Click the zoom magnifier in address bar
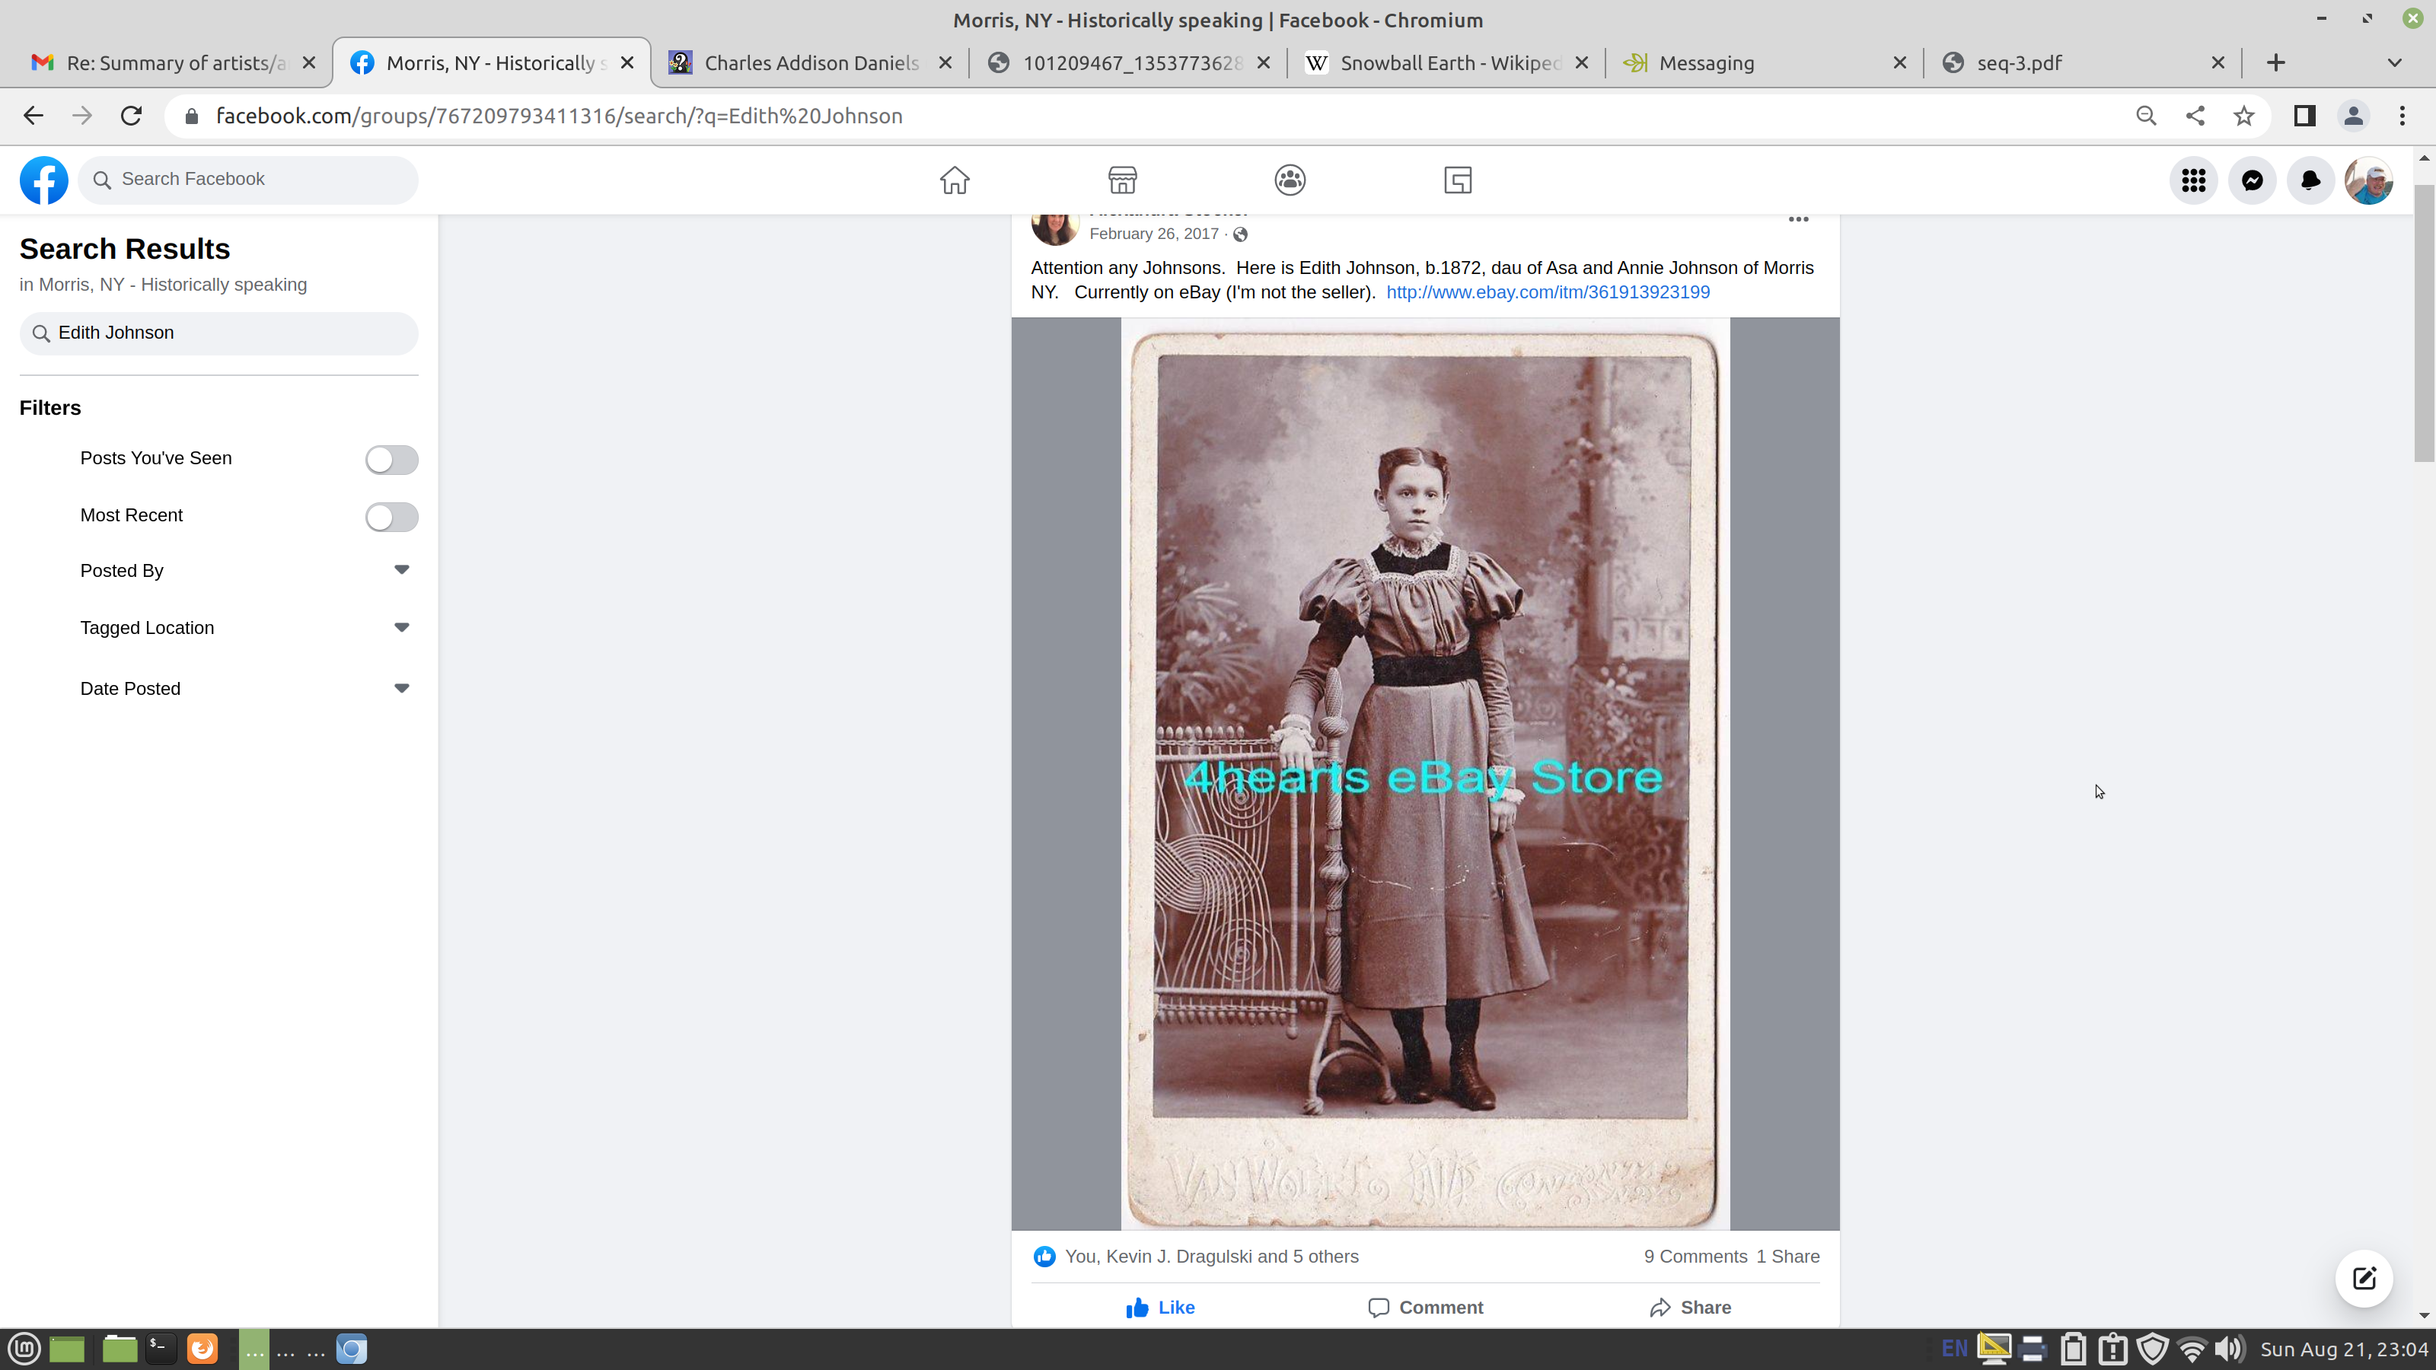Screen dimensions: 2436x1370 2146,116
